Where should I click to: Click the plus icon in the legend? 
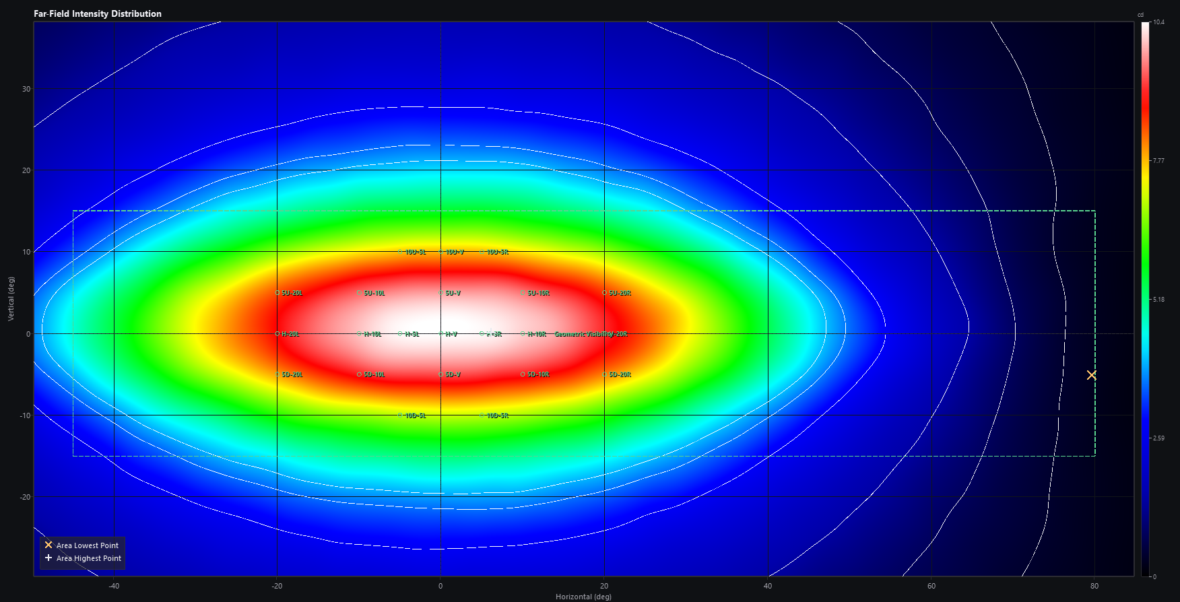[x=48, y=558]
